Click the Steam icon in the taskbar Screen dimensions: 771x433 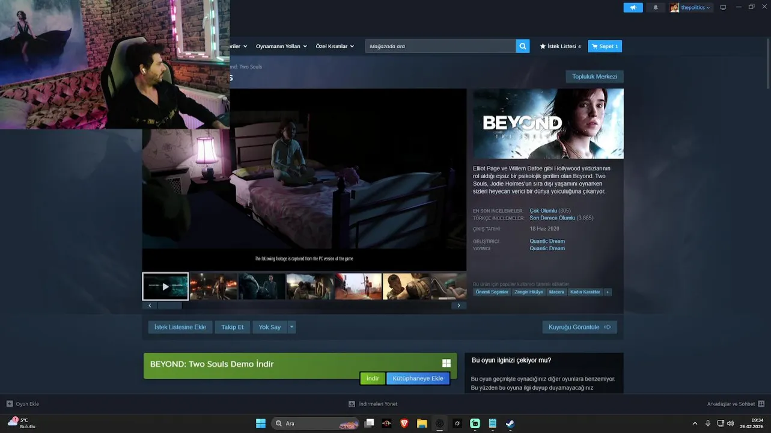510,423
